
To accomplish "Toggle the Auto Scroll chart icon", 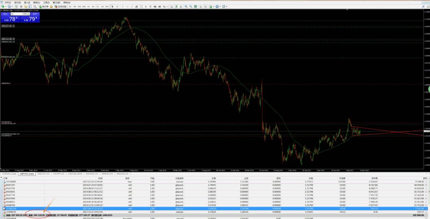I will click(201, 7).
